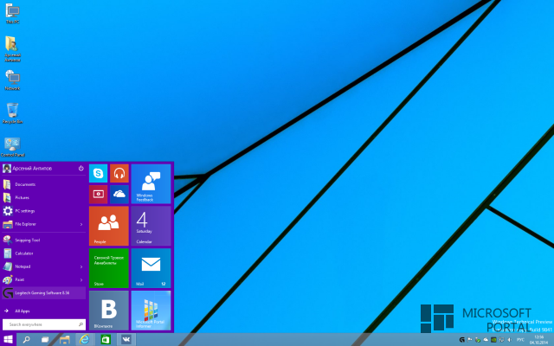This screenshot has width=554, height=346.
Task: Open the ВКонтакте tile
Action: [109, 311]
